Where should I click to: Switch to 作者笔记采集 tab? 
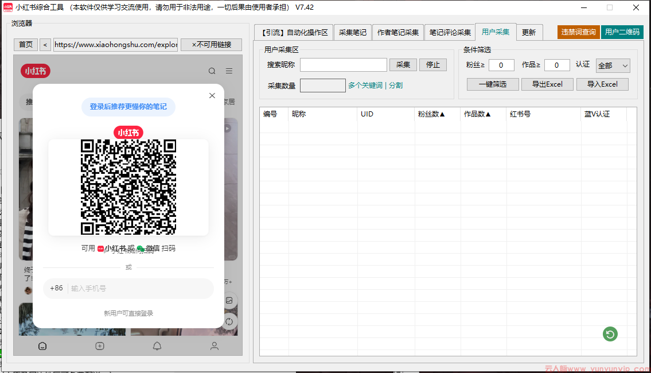[x=397, y=32]
